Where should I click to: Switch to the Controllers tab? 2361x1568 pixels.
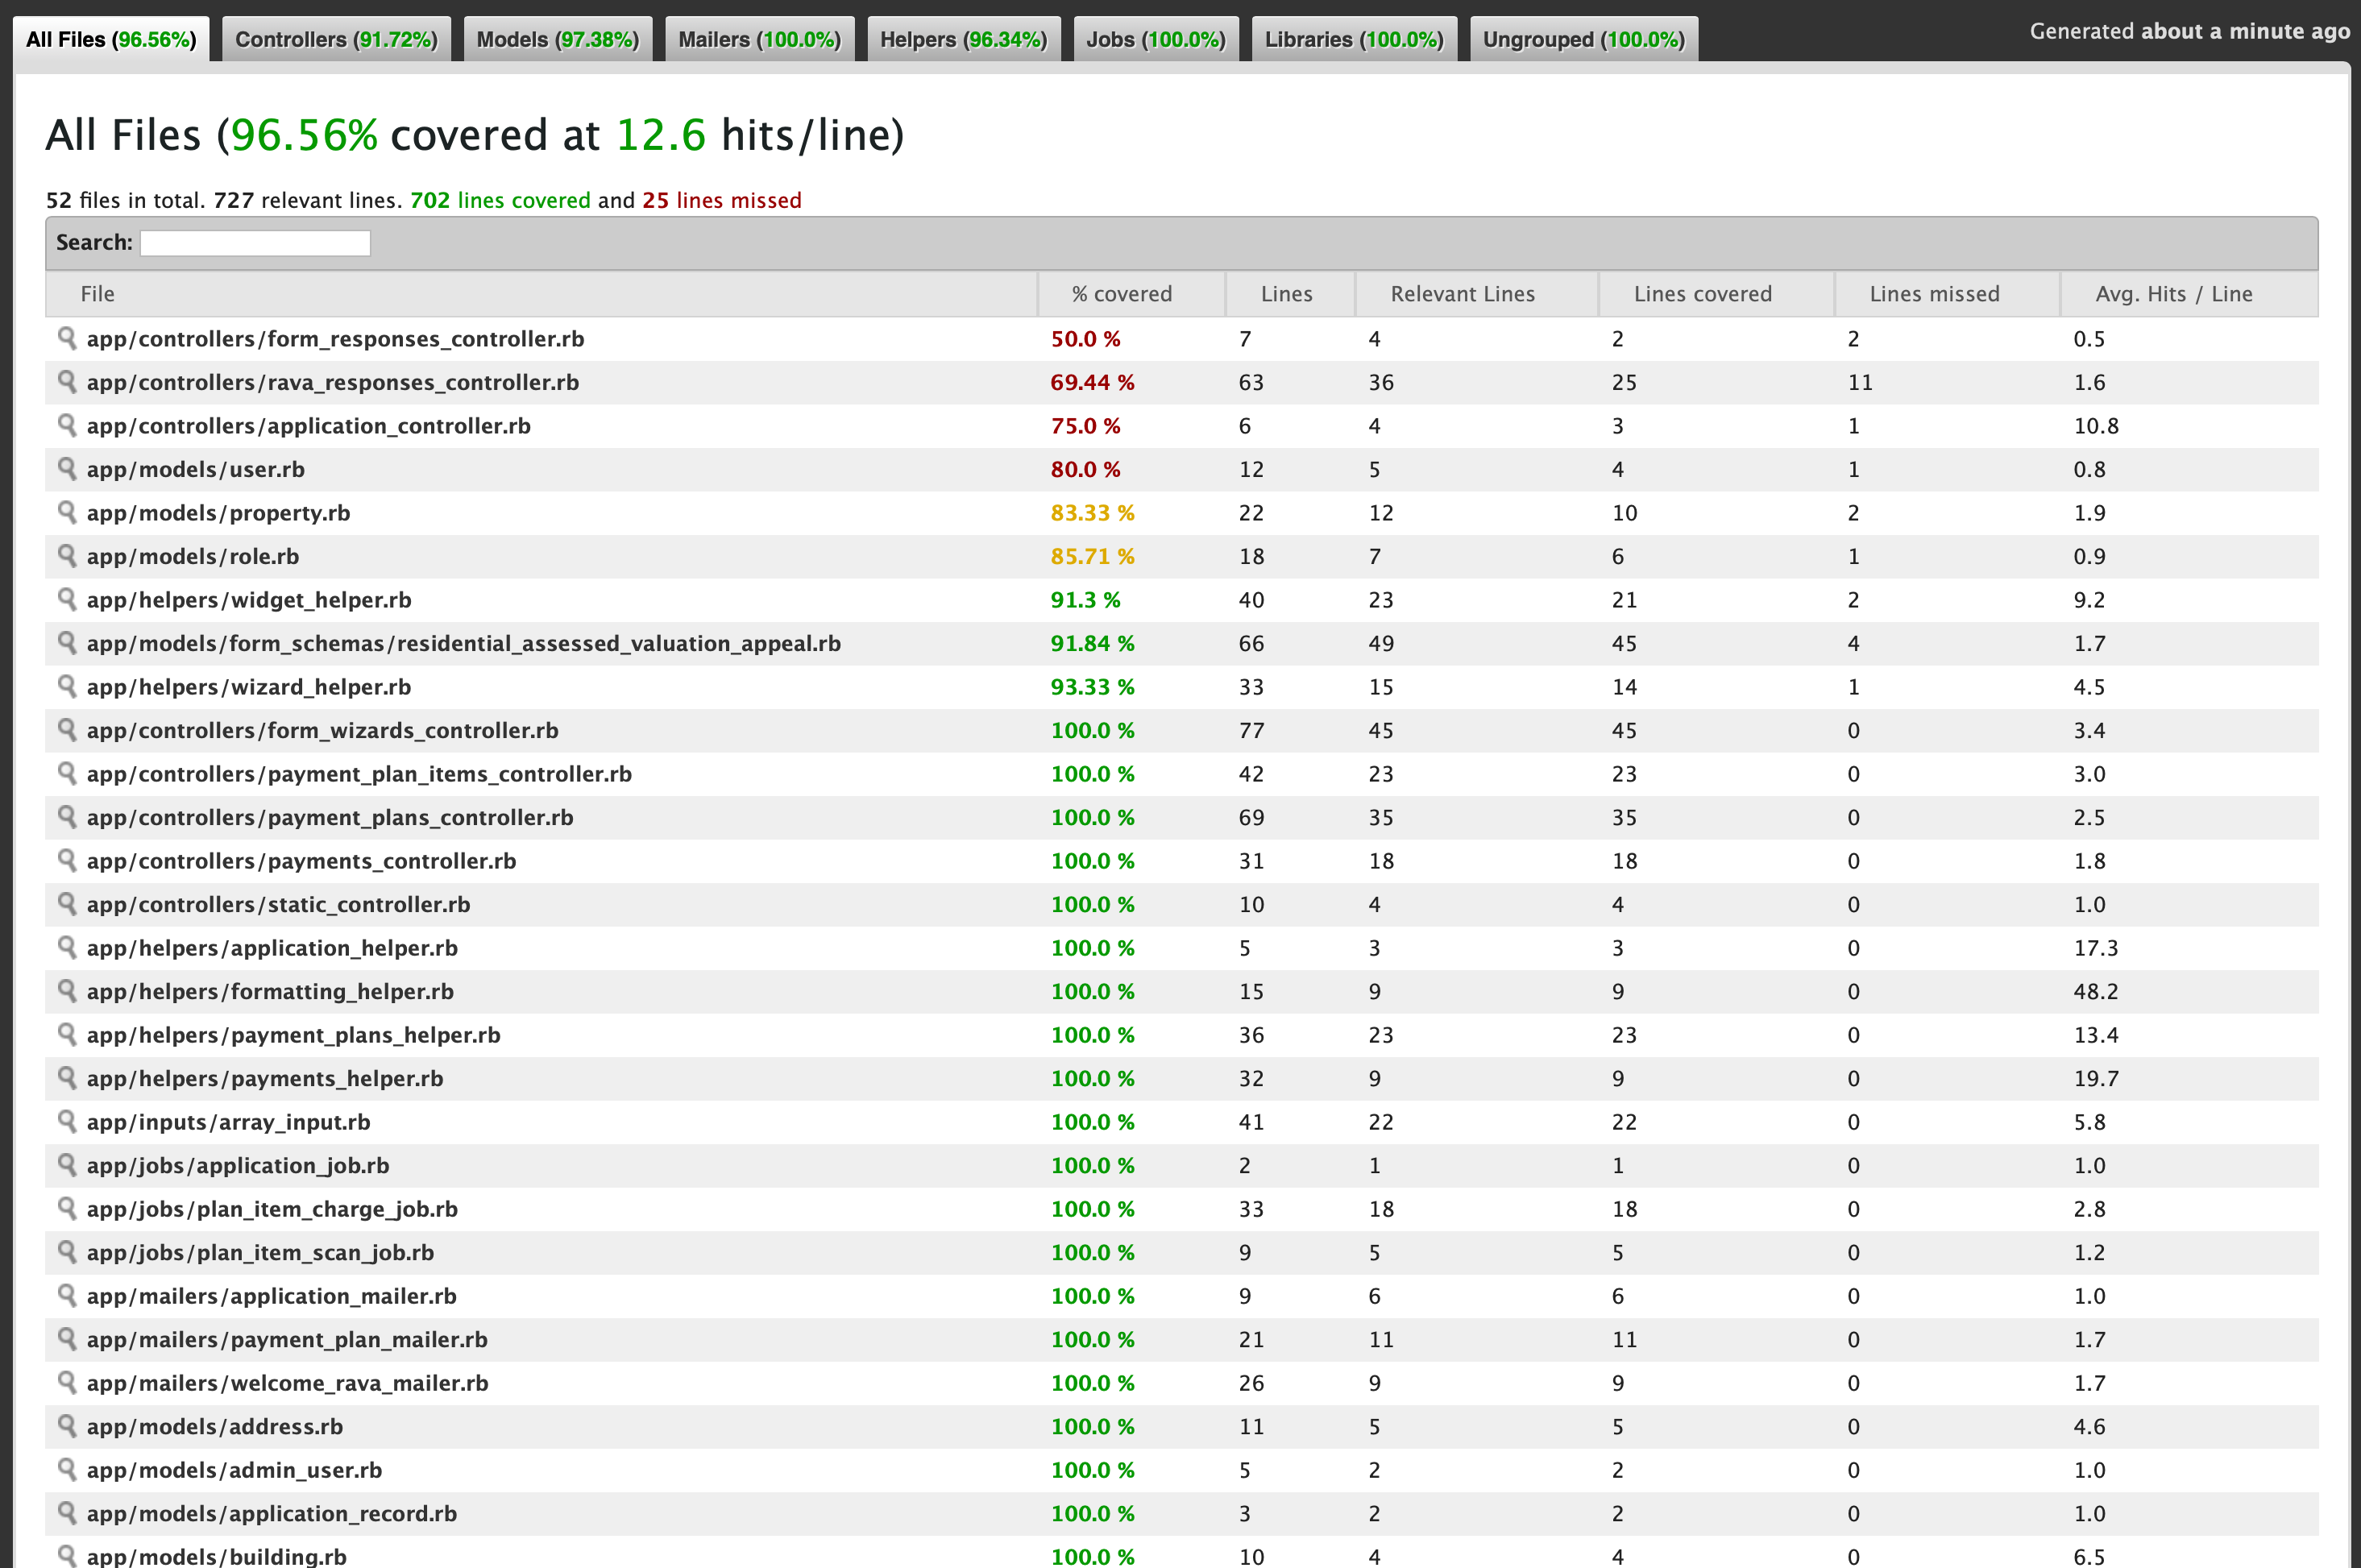[336, 40]
